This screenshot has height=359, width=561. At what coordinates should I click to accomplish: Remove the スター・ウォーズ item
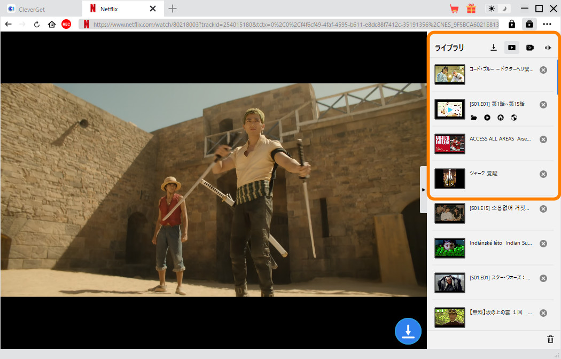coord(543,278)
